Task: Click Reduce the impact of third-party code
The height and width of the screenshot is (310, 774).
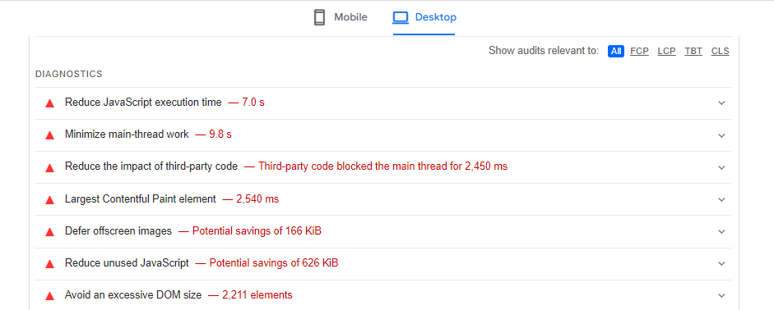Action: click(x=151, y=166)
